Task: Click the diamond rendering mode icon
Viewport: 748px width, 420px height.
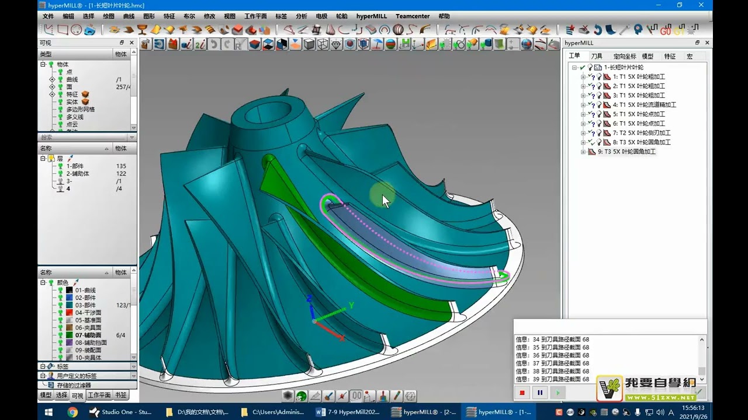Action: (x=336, y=44)
